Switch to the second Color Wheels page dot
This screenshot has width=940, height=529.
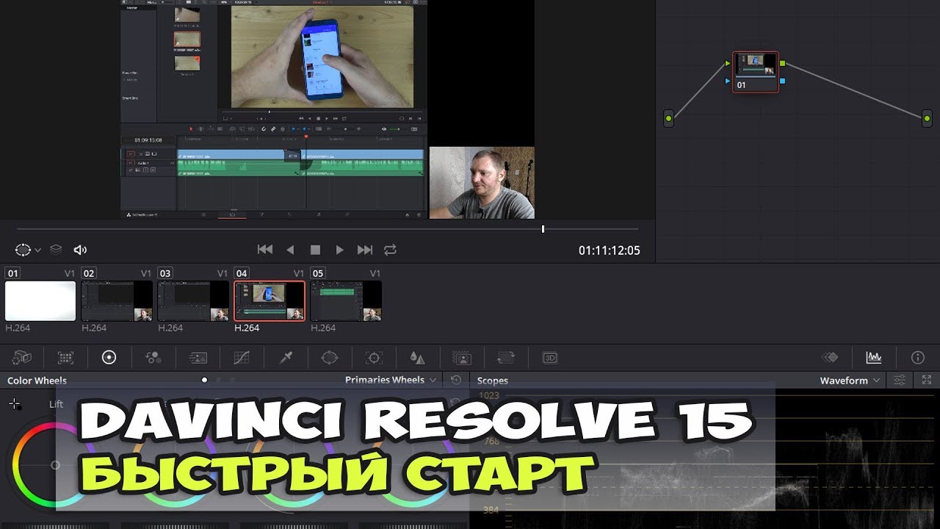click(x=219, y=380)
